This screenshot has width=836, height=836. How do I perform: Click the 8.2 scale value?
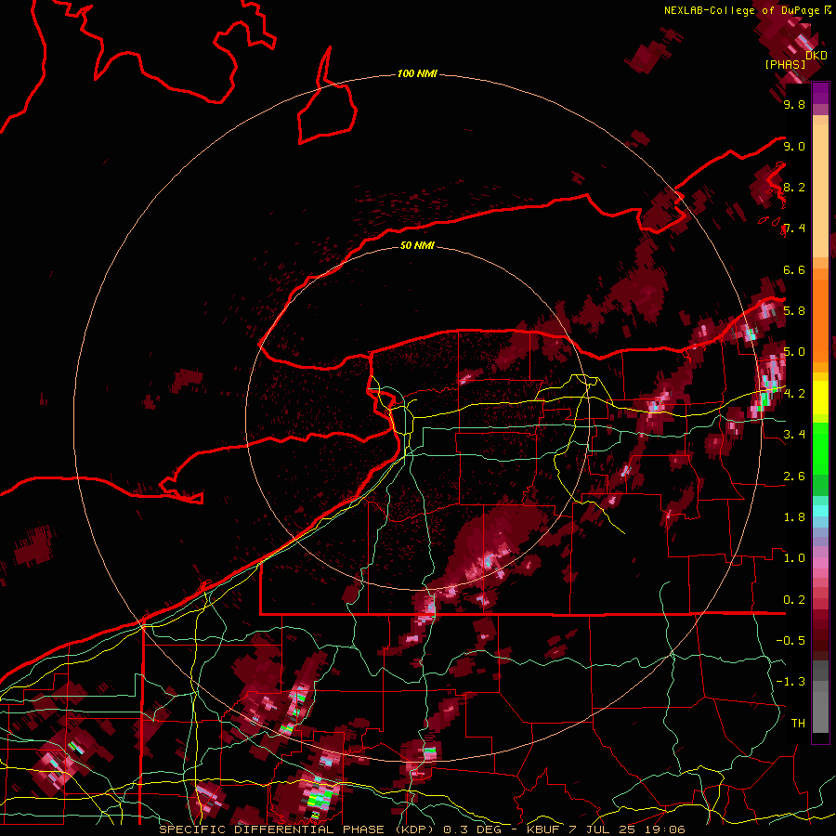794,188
